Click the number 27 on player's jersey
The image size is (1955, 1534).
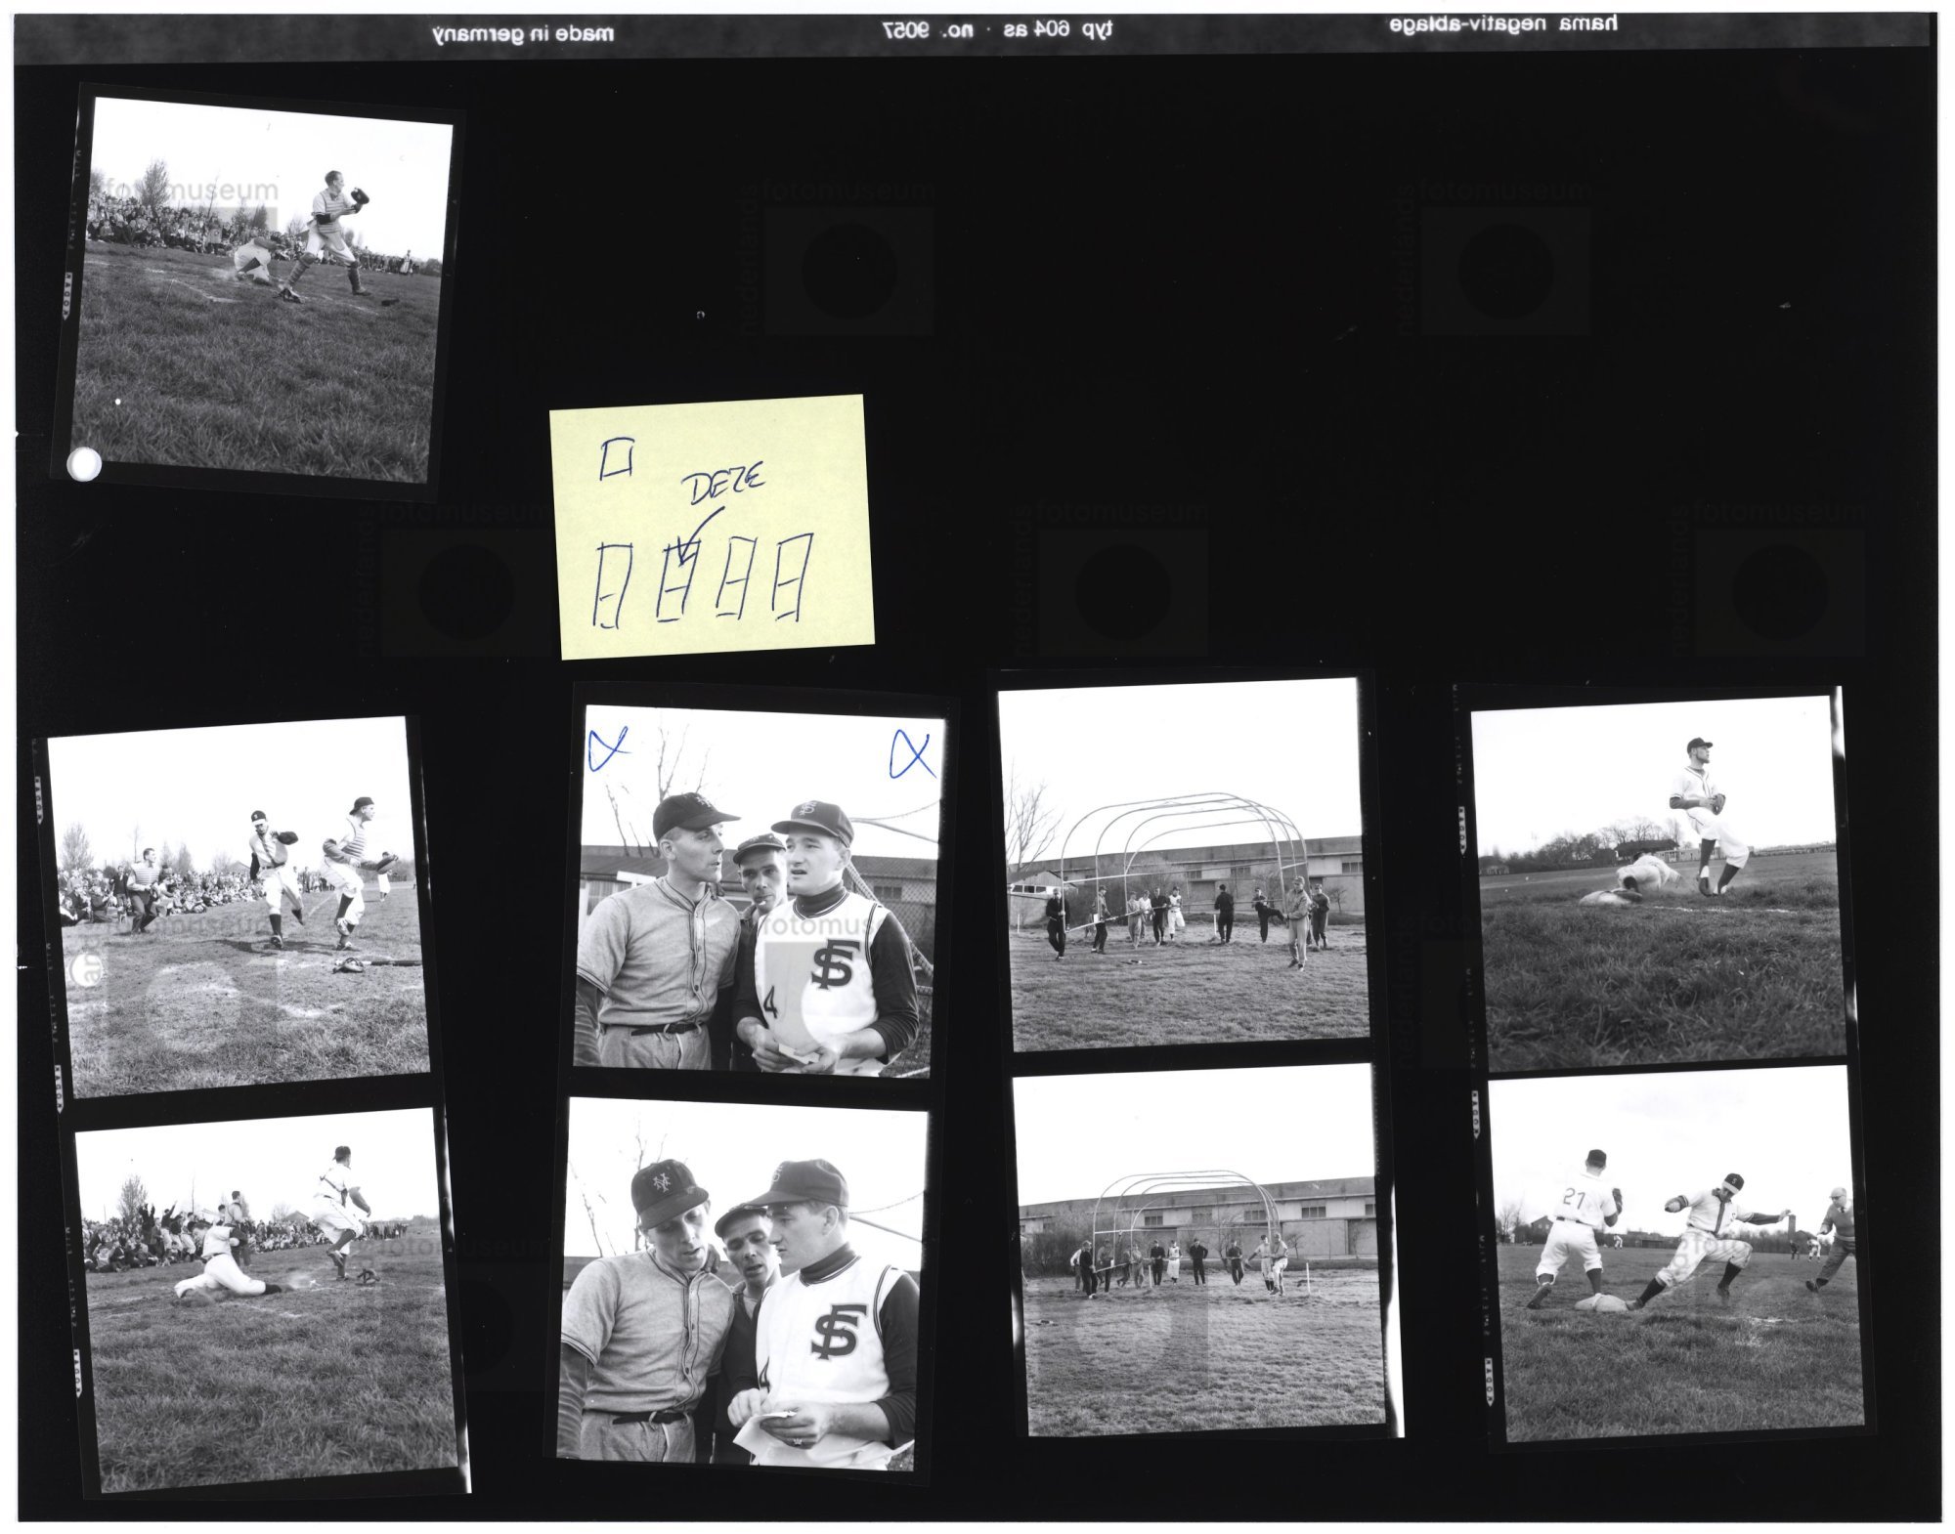pyautogui.click(x=1574, y=1198)
